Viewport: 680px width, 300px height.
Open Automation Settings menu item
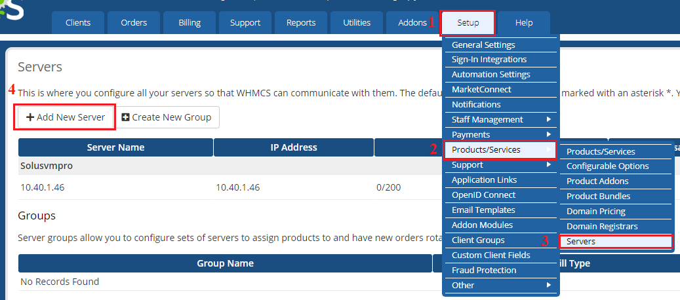[x=490, y=75]
